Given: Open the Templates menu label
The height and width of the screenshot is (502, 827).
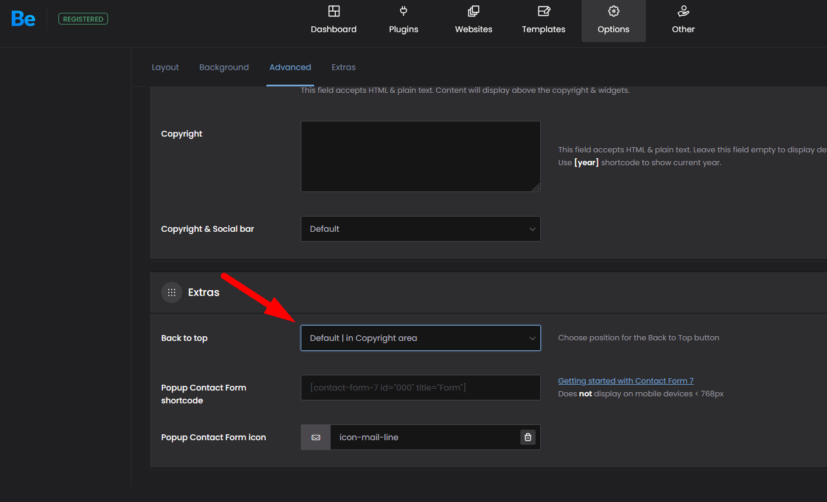Looking at the screenshot, I should tap(544, 29).
